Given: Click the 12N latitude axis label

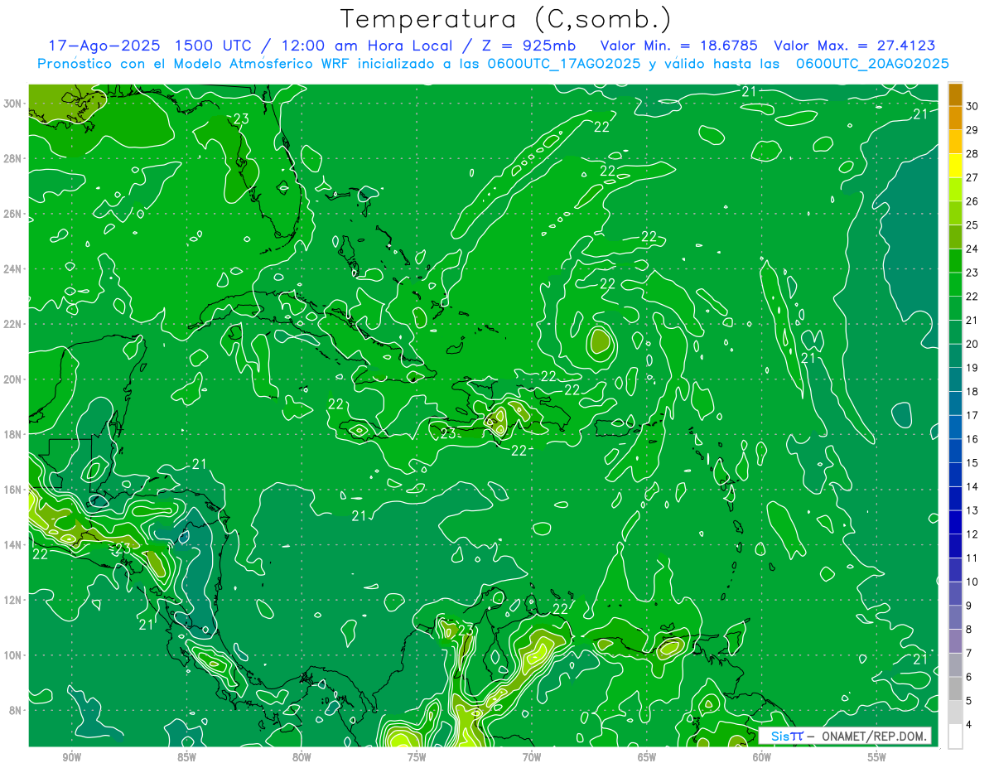Looking at the screenshot, I should pyautogui.click(x=13, y=599).
